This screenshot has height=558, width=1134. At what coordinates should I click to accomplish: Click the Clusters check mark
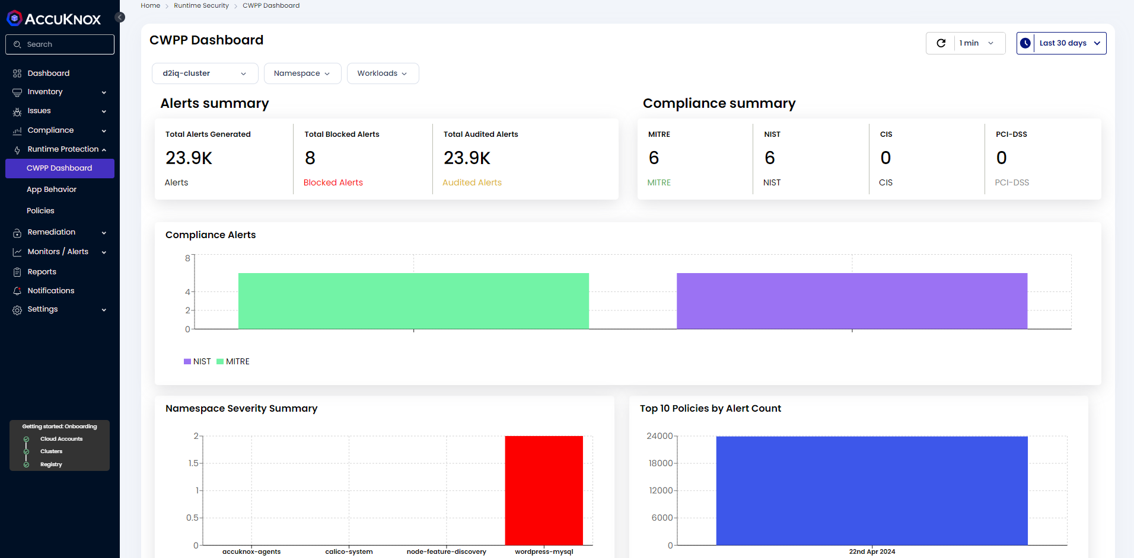(x=26, y=451)
